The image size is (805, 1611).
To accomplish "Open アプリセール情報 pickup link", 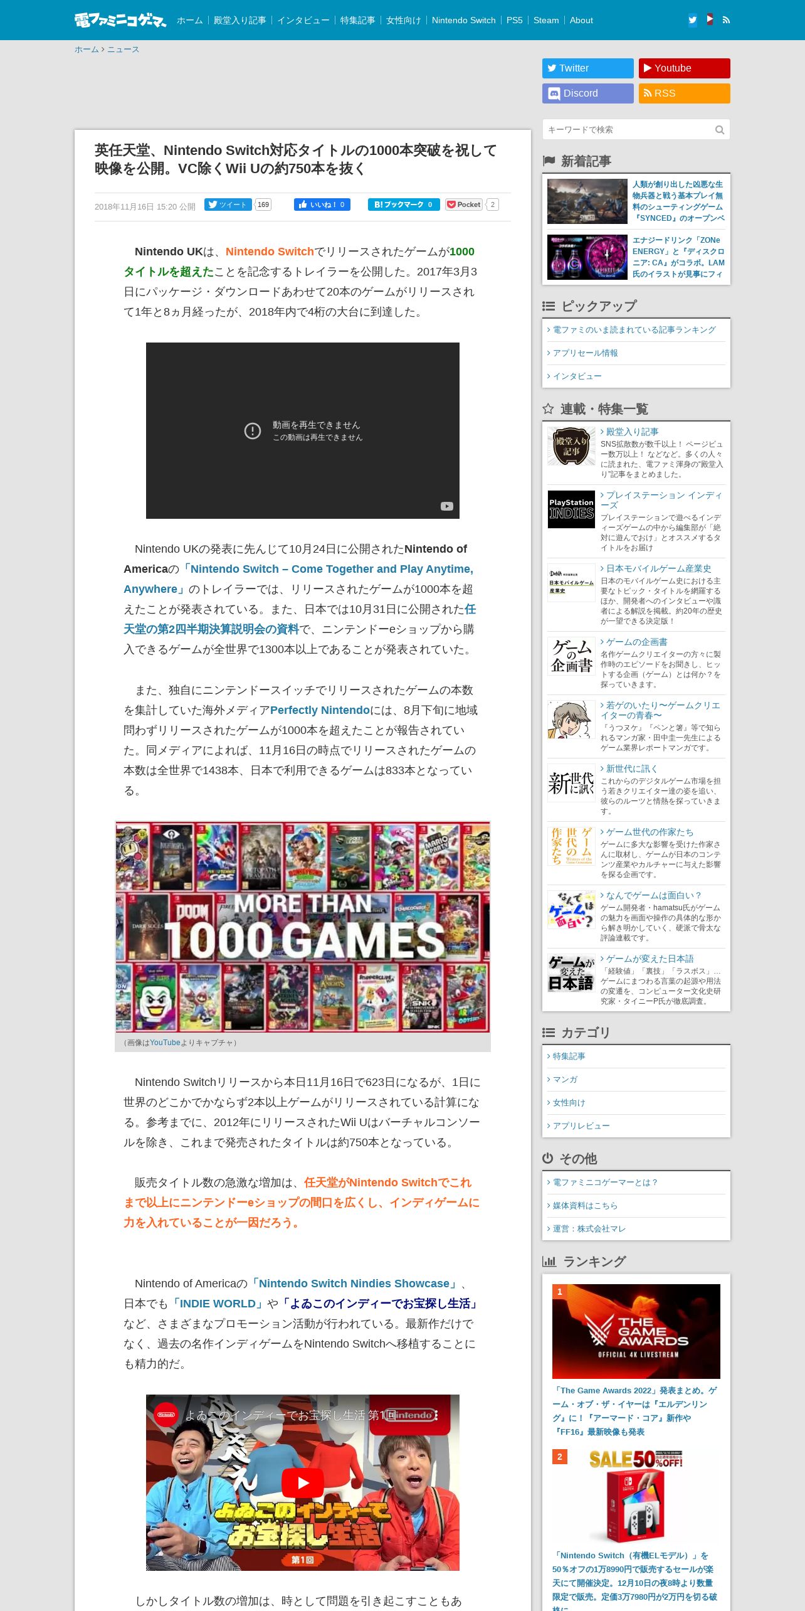I will point(585,353).
